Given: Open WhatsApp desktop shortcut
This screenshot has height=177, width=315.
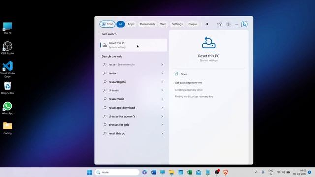Looking at the screenshot, I should 8,108.
